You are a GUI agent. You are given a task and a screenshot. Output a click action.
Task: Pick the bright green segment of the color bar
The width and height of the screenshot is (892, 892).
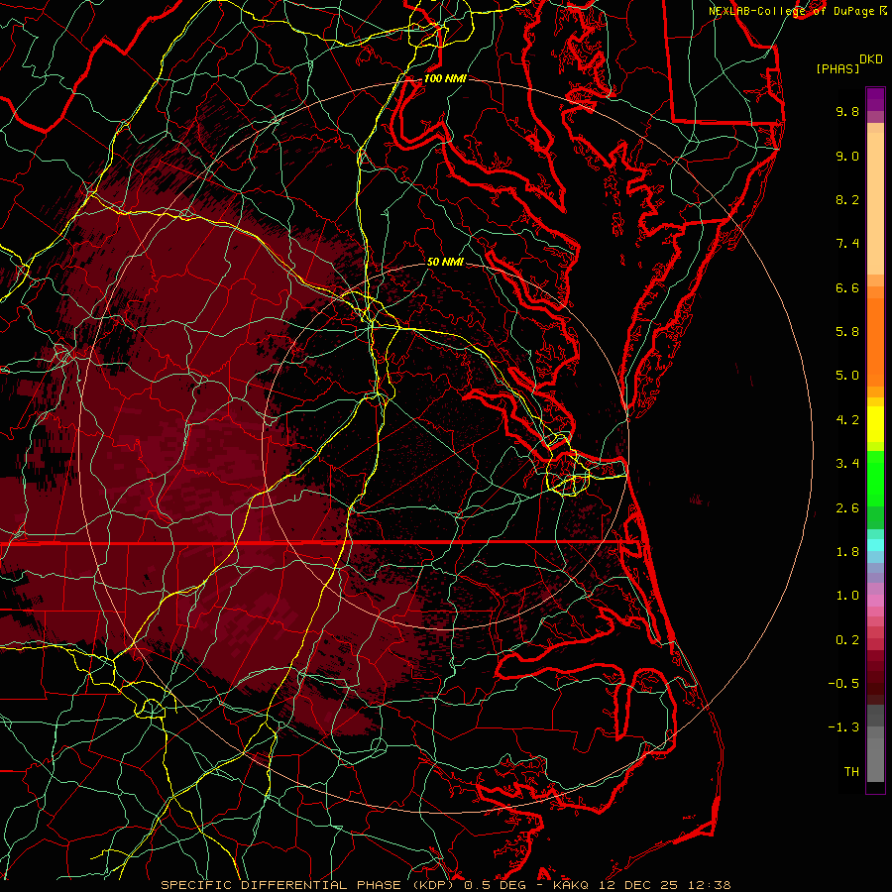(x=875, y=481)
